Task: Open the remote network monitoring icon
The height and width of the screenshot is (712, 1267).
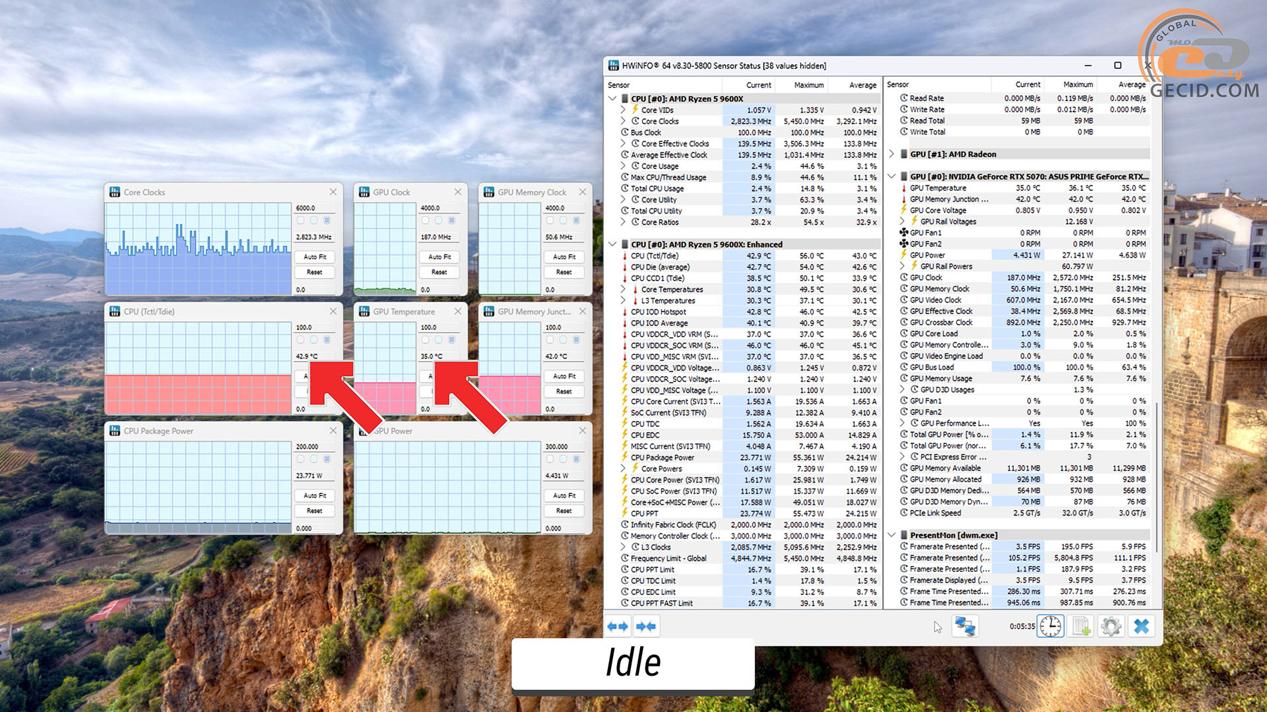Action: pos(965,626)
